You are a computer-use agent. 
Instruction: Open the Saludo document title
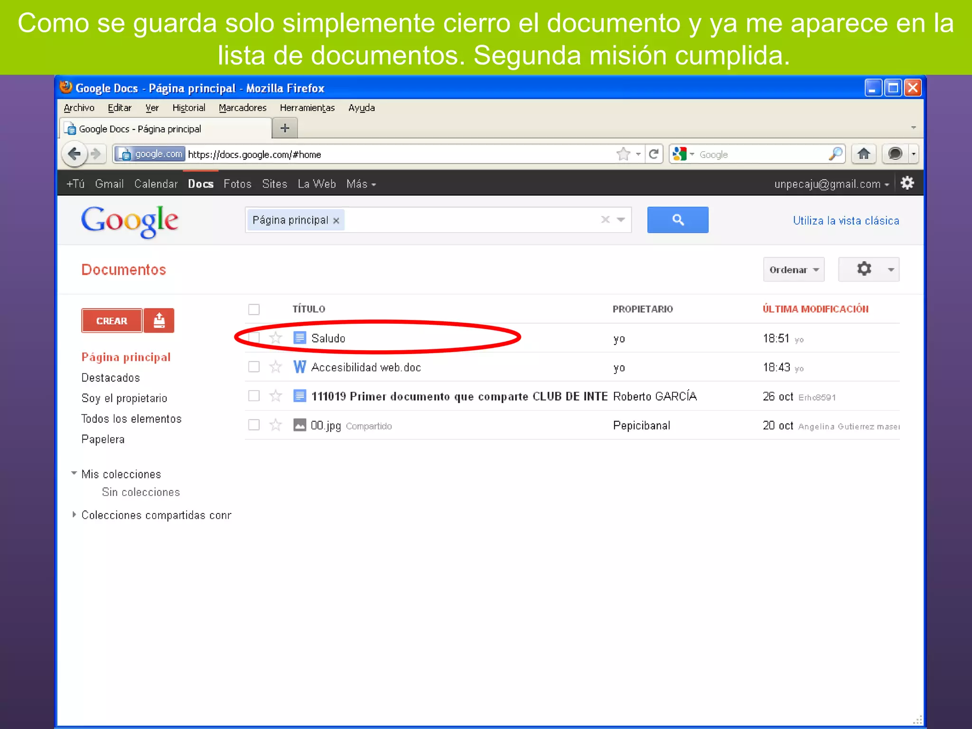[328, 338]
